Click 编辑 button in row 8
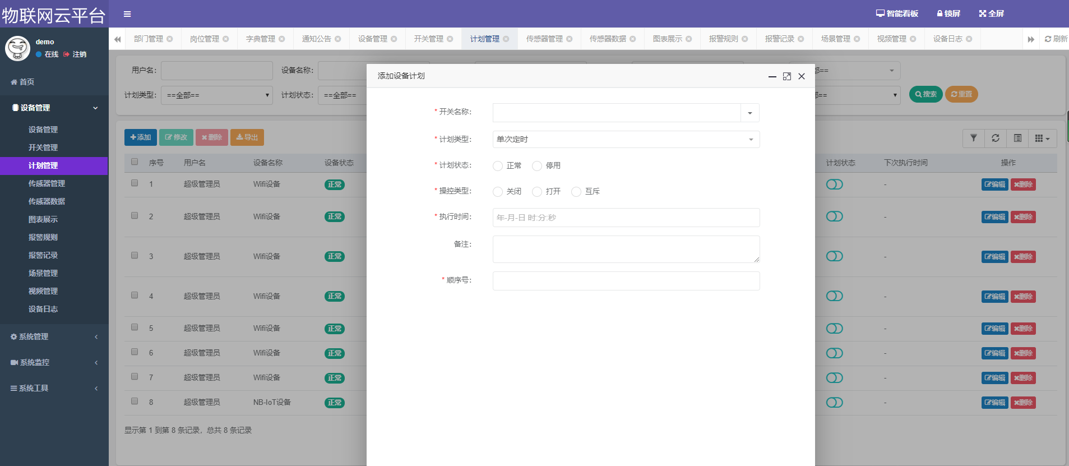The height and width of the screenshot is (466, 1069). pyautogui.click(x=994, y=403)
